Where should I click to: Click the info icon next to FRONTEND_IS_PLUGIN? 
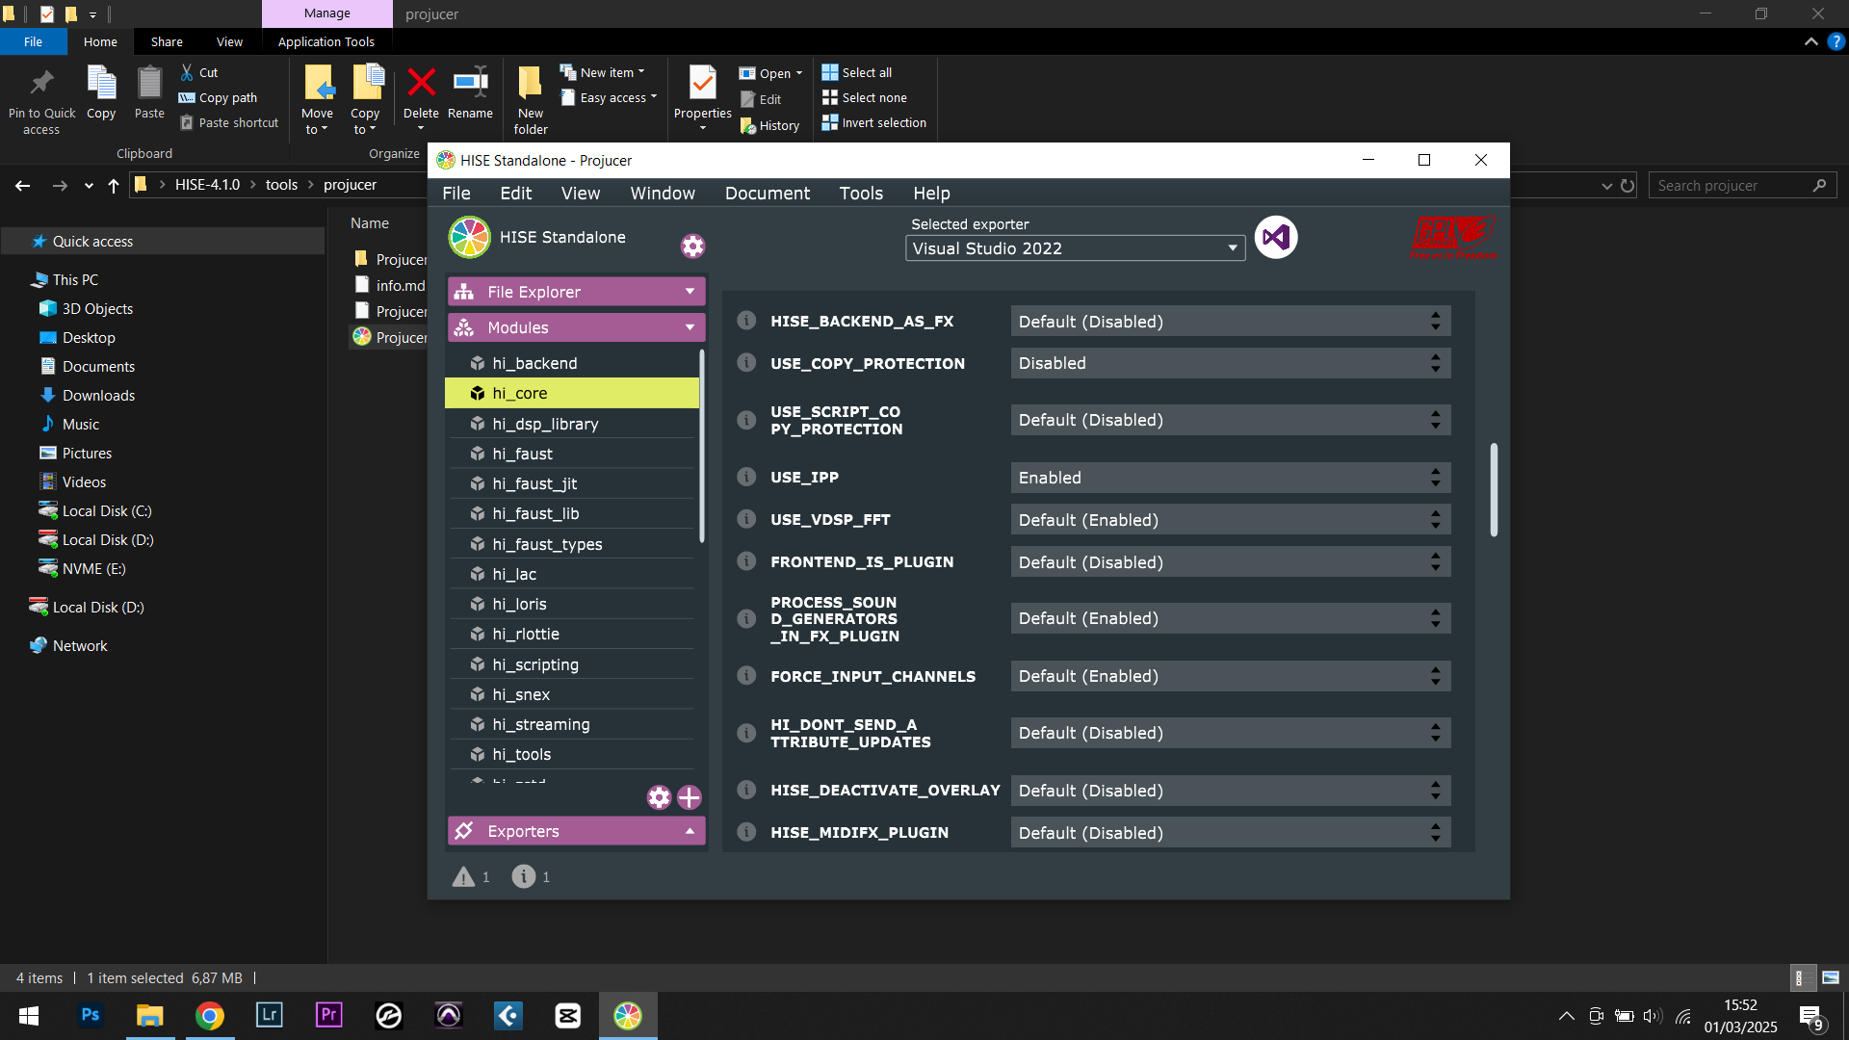746,561
